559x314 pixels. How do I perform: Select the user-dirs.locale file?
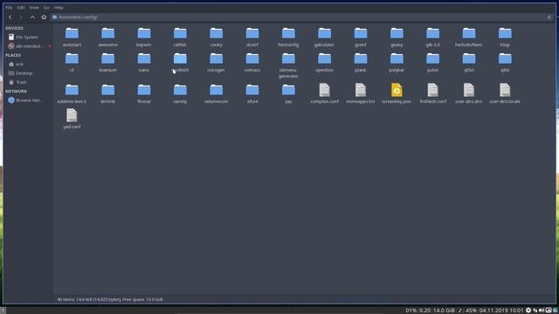coord(505,93)
